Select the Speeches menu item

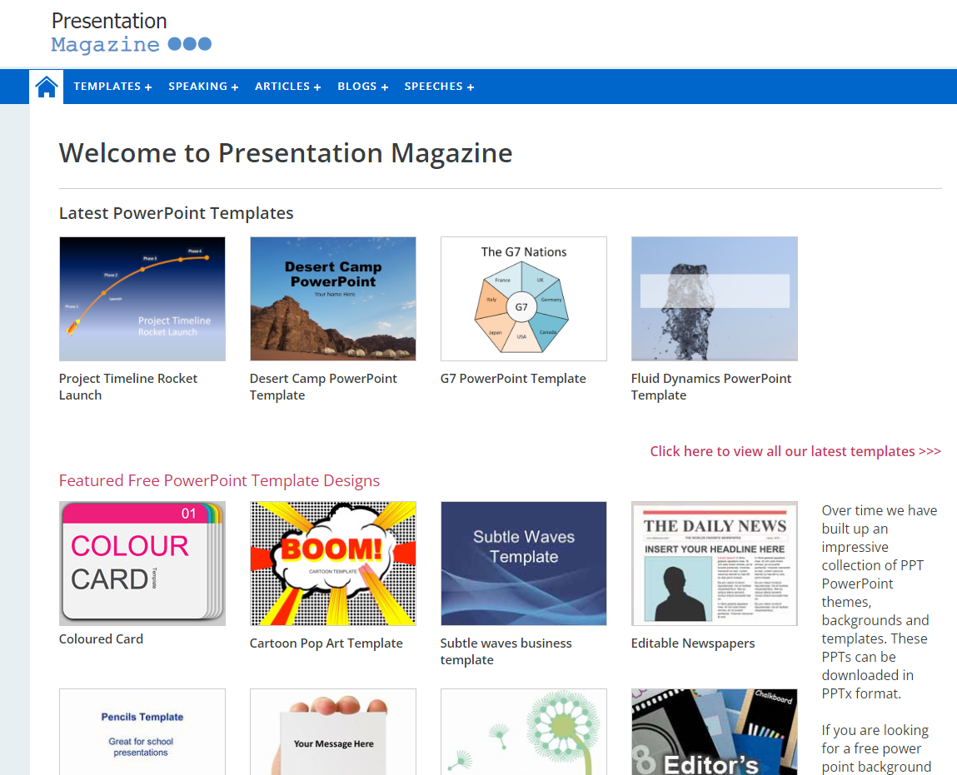[x=439, y=87]
